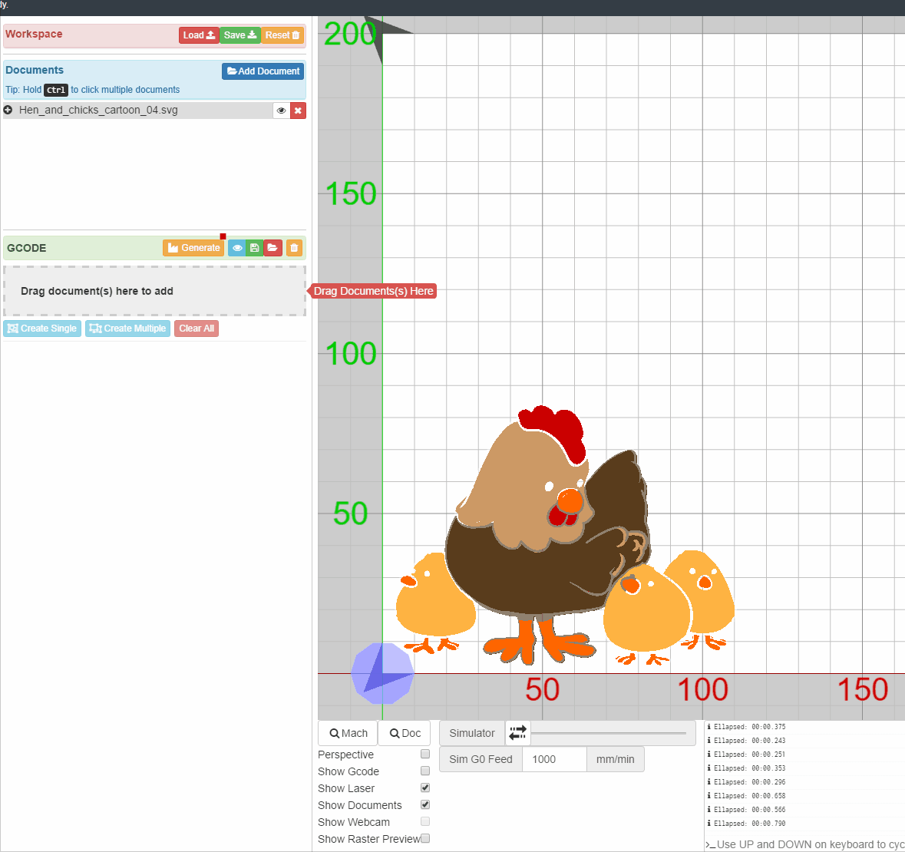Enable the Show Gcode checkbox

click(425, 771)
